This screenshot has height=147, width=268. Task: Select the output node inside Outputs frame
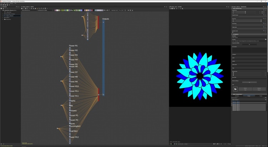tap(103, 94)
